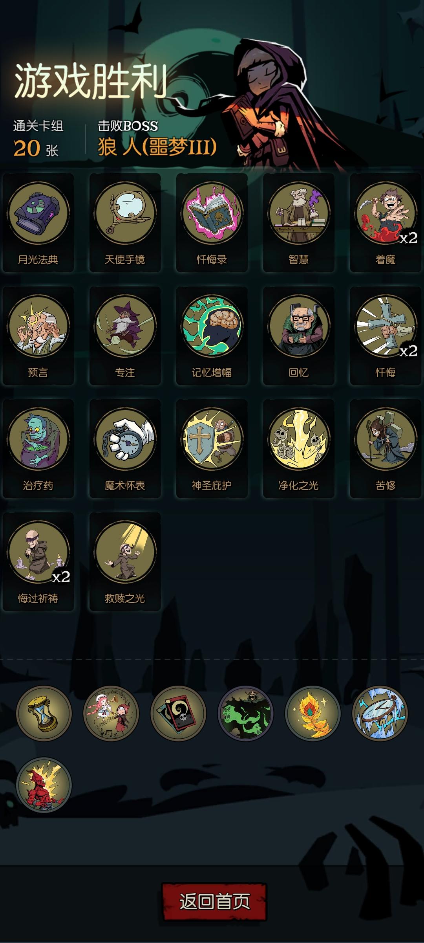View the 神圣庇护 shield card

point(212,449)
